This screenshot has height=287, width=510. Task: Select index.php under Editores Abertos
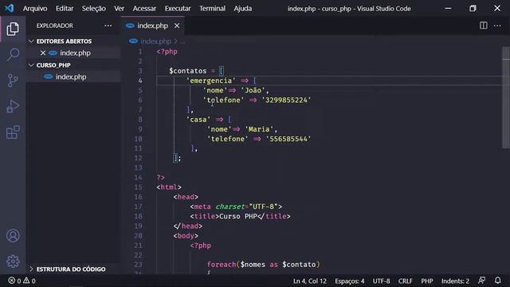(75, 53)
